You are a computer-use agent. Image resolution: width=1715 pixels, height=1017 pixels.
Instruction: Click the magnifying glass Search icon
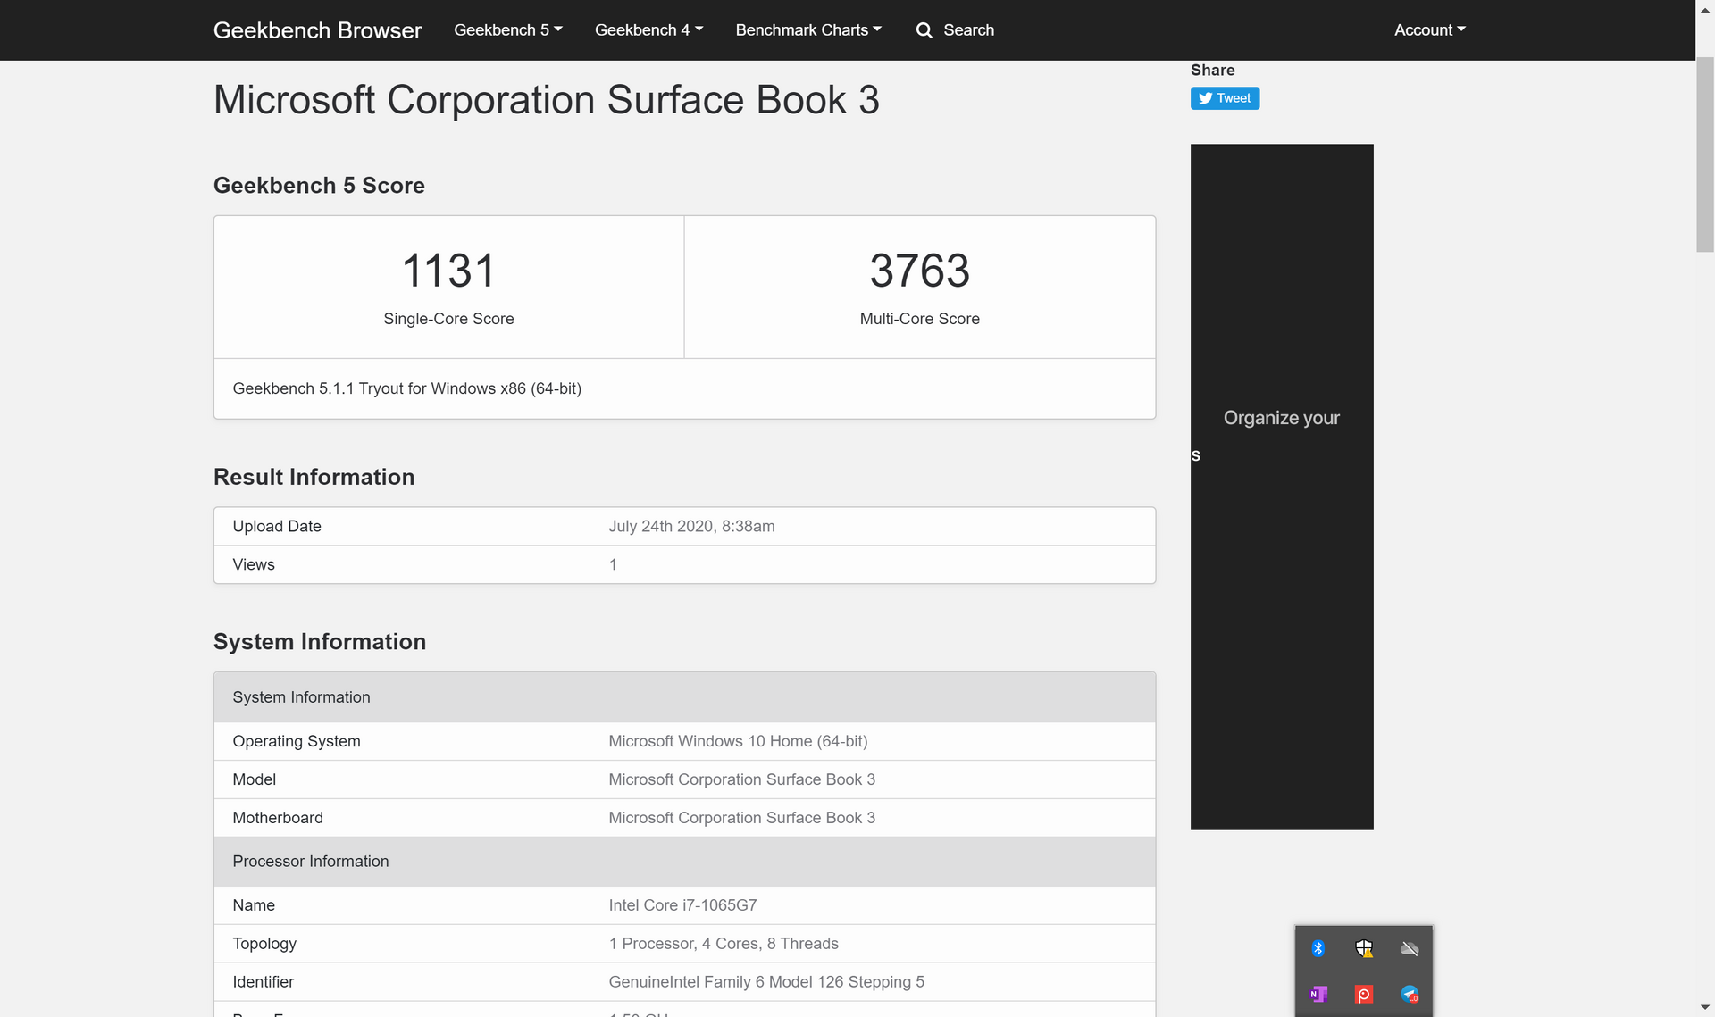coord(924,29)
